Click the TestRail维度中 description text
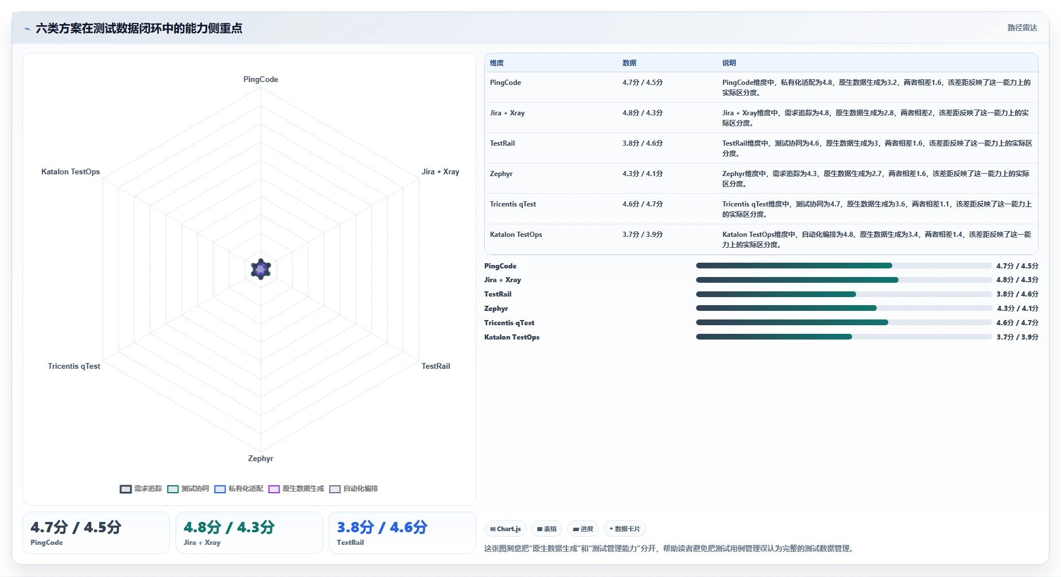 point(877,148)
